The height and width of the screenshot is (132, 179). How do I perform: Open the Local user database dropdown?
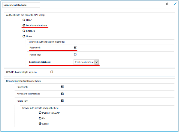tap(86, 62)
